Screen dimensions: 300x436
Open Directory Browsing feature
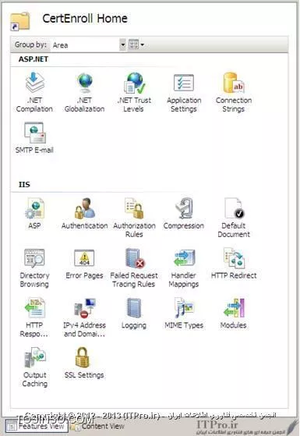point(34,268)
